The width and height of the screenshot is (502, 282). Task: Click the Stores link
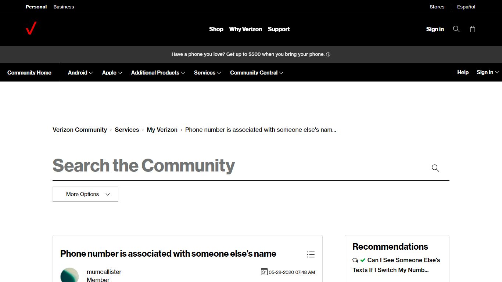click(x=437, y=7)
